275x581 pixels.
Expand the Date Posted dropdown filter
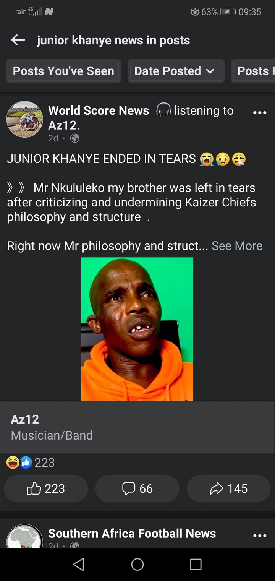click(176, 71)
